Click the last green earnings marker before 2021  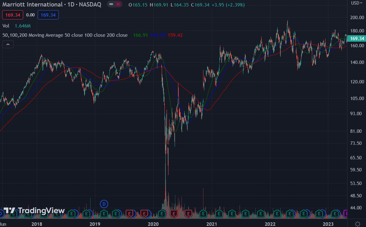click(x=203, y=213)
